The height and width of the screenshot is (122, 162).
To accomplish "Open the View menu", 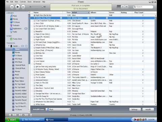I will tap(17, 2).
